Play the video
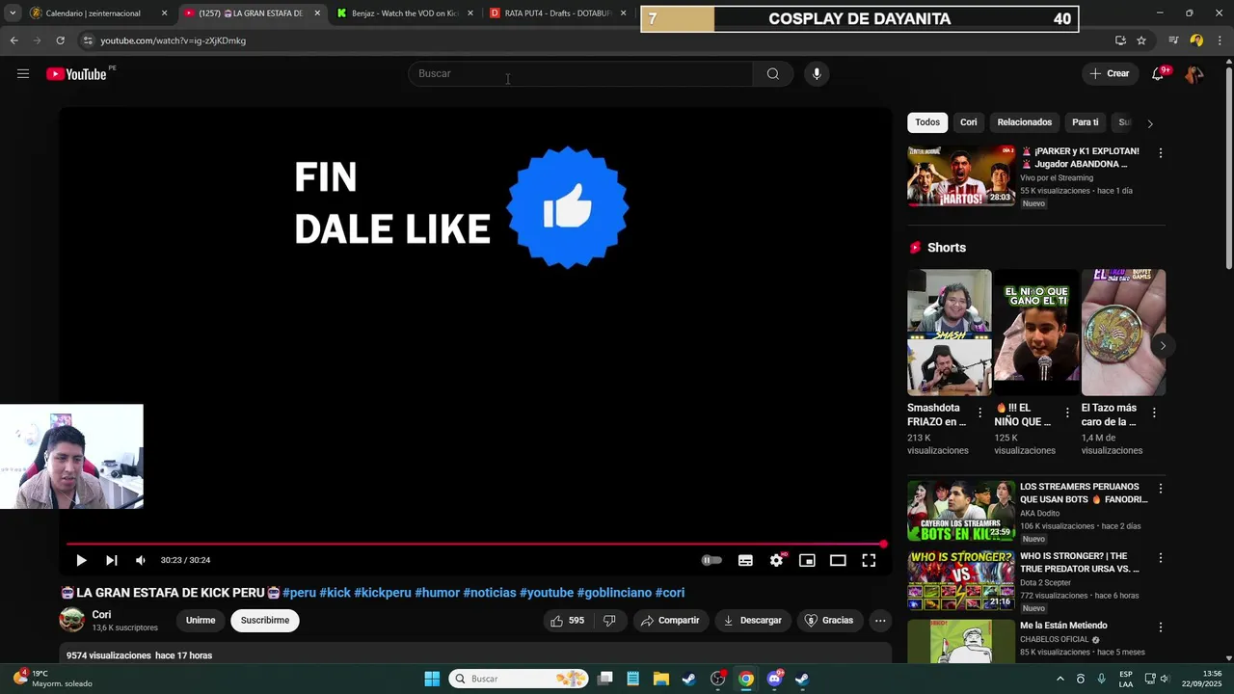1234x694 pixels. coord(81,560)
